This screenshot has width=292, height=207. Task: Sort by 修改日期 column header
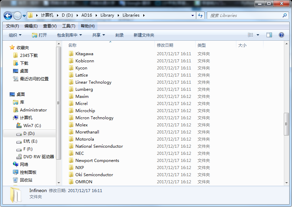pos(165,45)
